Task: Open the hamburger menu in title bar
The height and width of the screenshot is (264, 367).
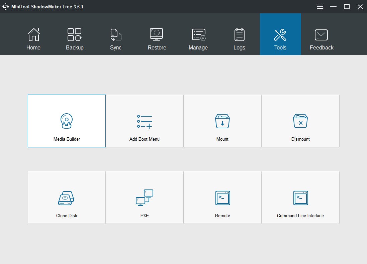Action: point(320,7)
